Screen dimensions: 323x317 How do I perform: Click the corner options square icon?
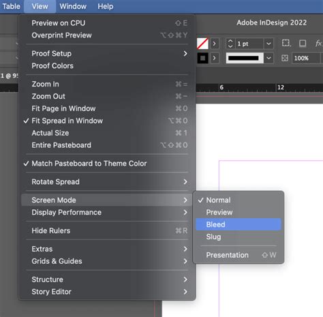tap(303, 43)
